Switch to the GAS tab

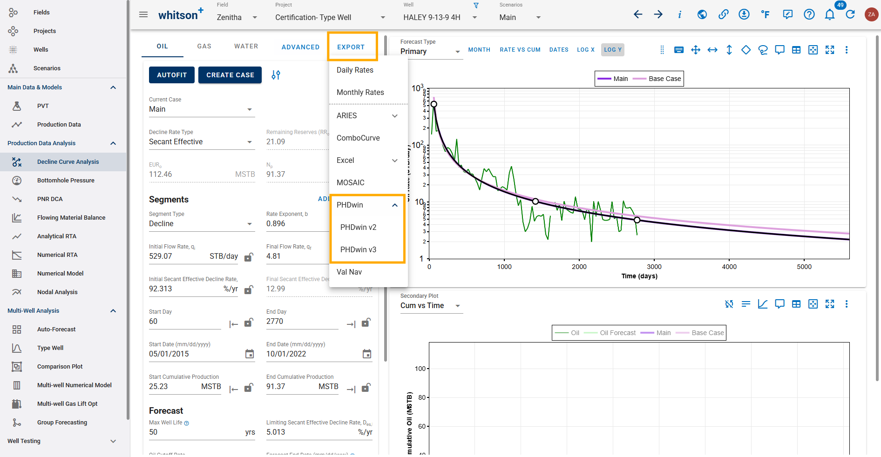point(204,47)
